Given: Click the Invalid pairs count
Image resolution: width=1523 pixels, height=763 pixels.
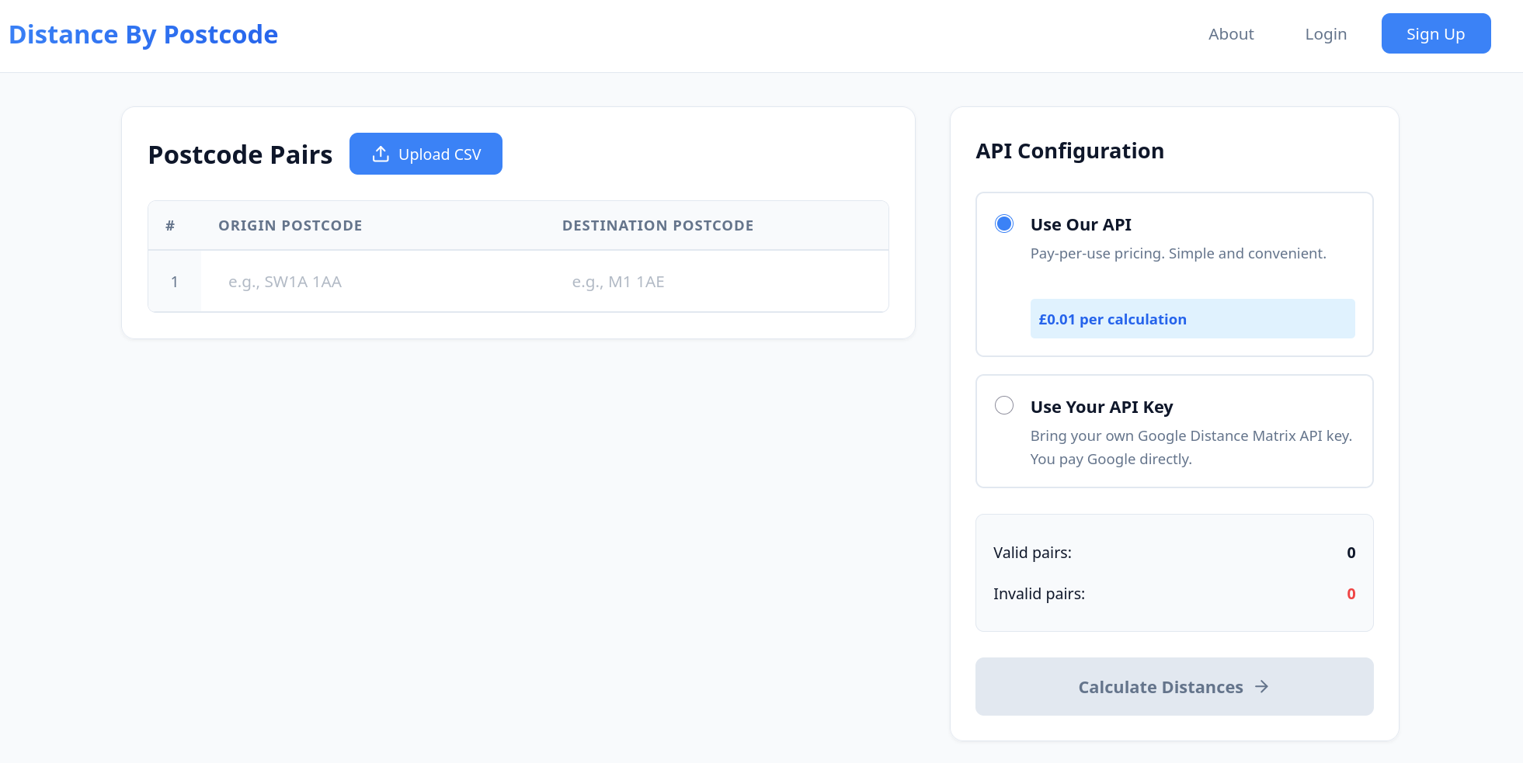Looking at the screenshot, I should click(1351, 594).
